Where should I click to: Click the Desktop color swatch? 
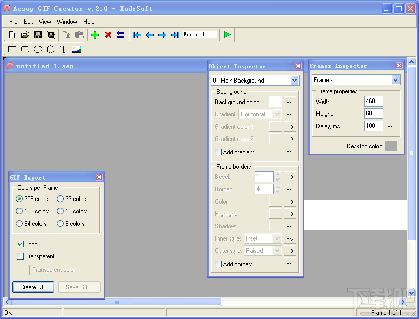[391, 146]
